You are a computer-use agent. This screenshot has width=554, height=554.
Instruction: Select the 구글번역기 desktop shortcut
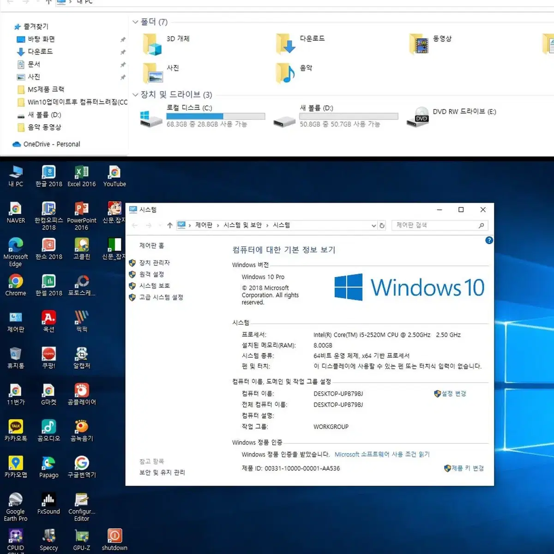pos(82,467)
